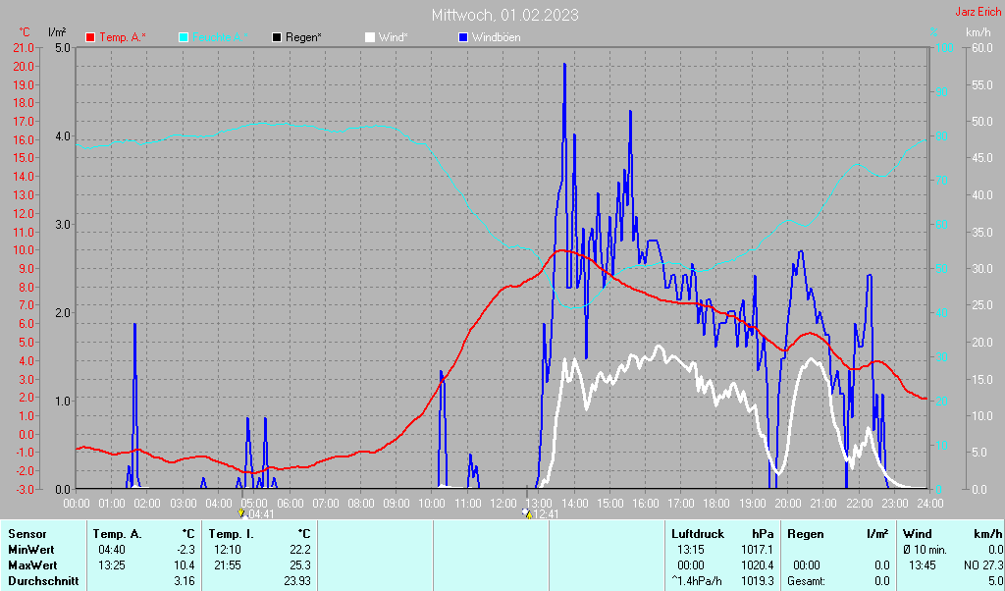This screenshot has height=591, width=1005.
Task: Click the Temp. A.* legend label
Action: pos(123,38)
